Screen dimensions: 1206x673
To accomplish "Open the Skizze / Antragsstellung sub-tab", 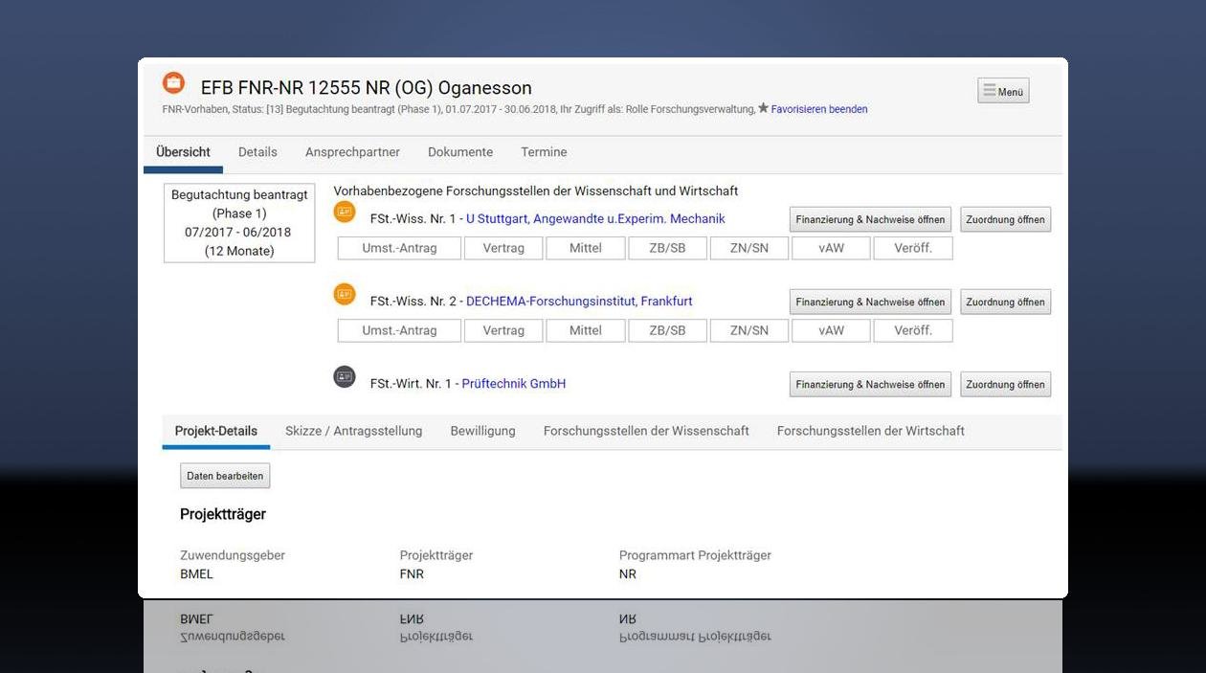I will click(x=353, y=431).
